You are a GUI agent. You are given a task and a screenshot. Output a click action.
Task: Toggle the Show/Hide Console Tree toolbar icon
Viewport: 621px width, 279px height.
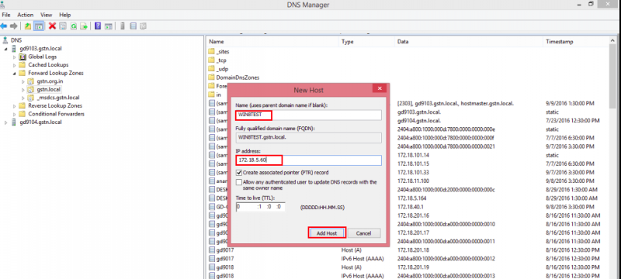tap(38, 26)
